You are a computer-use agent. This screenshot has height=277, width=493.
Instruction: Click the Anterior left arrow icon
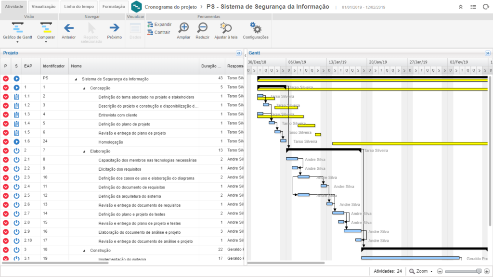coord(69,28)
